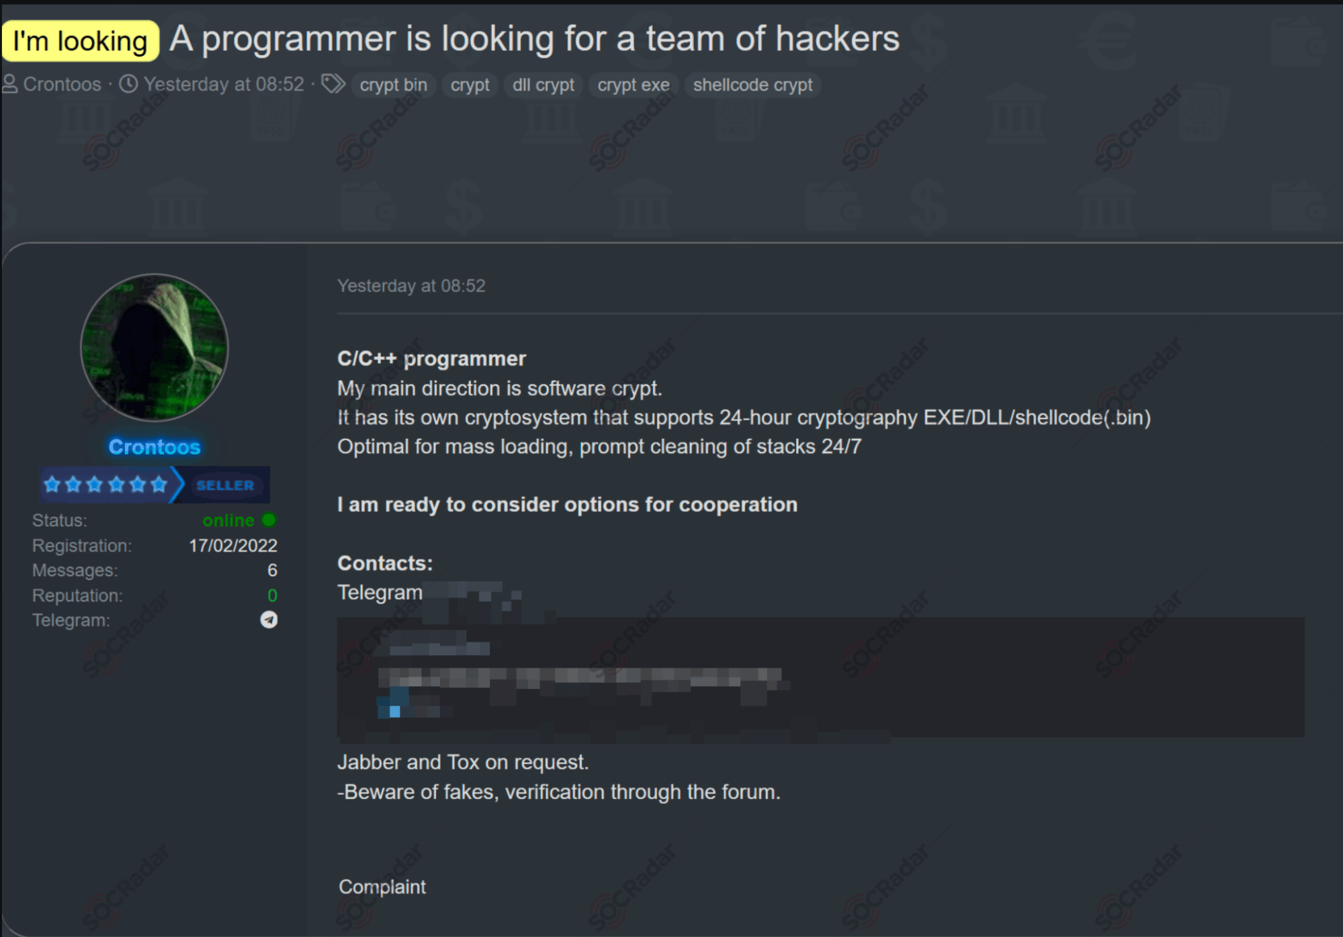Click the "I'm looking" yellow prefix label
The width and height of the screenshot is (1343, 937).
pos(81,41)
